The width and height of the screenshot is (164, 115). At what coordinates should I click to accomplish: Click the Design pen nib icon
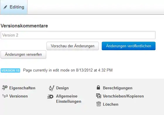(x=51, y=88)
